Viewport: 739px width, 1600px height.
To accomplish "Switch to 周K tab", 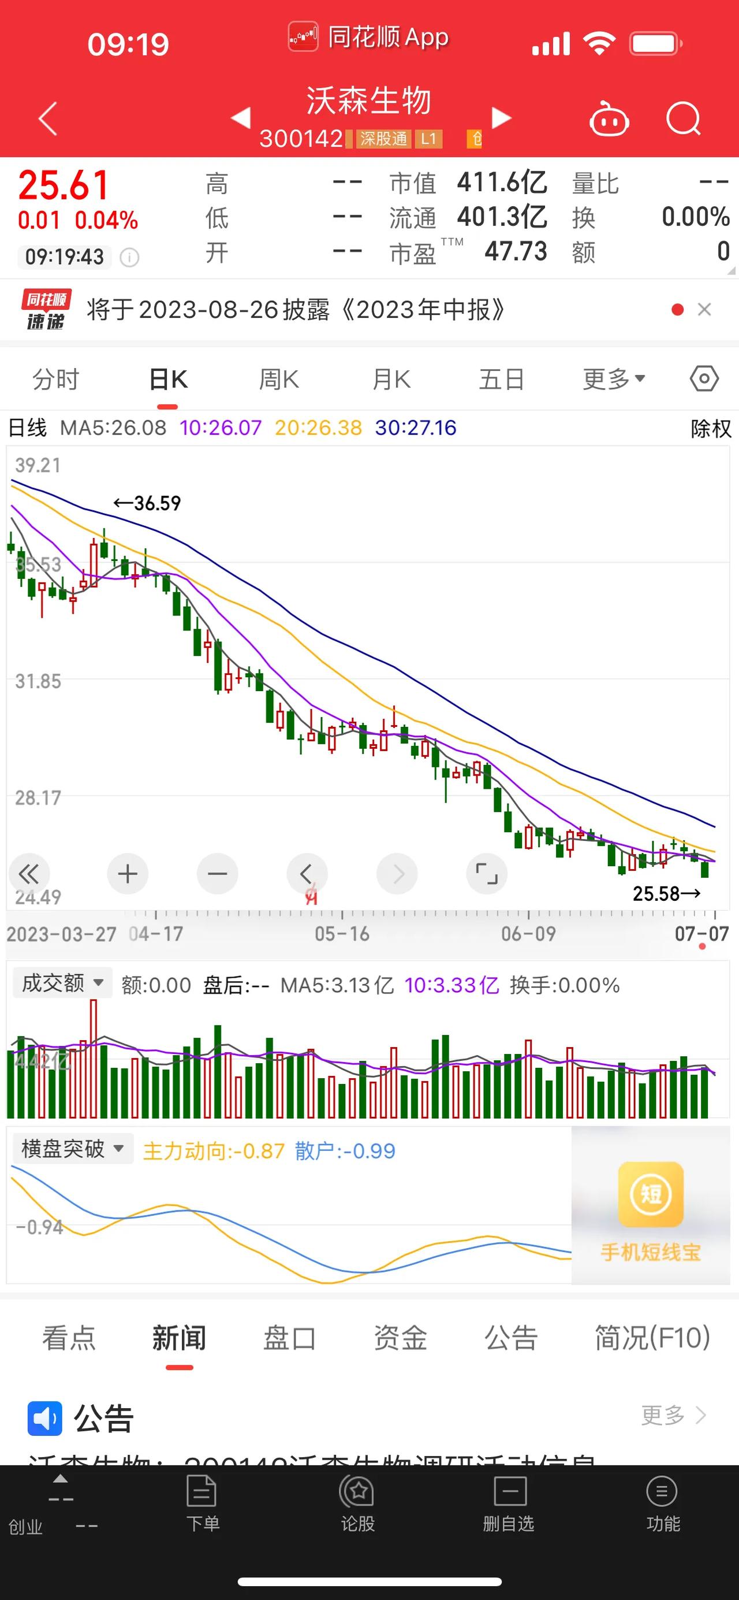I will click(x=279, y=380).
